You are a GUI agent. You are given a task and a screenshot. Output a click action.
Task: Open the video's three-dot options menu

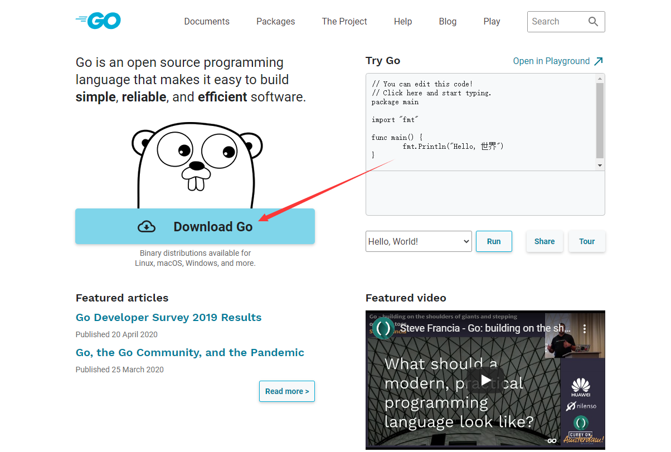point(585,329)
